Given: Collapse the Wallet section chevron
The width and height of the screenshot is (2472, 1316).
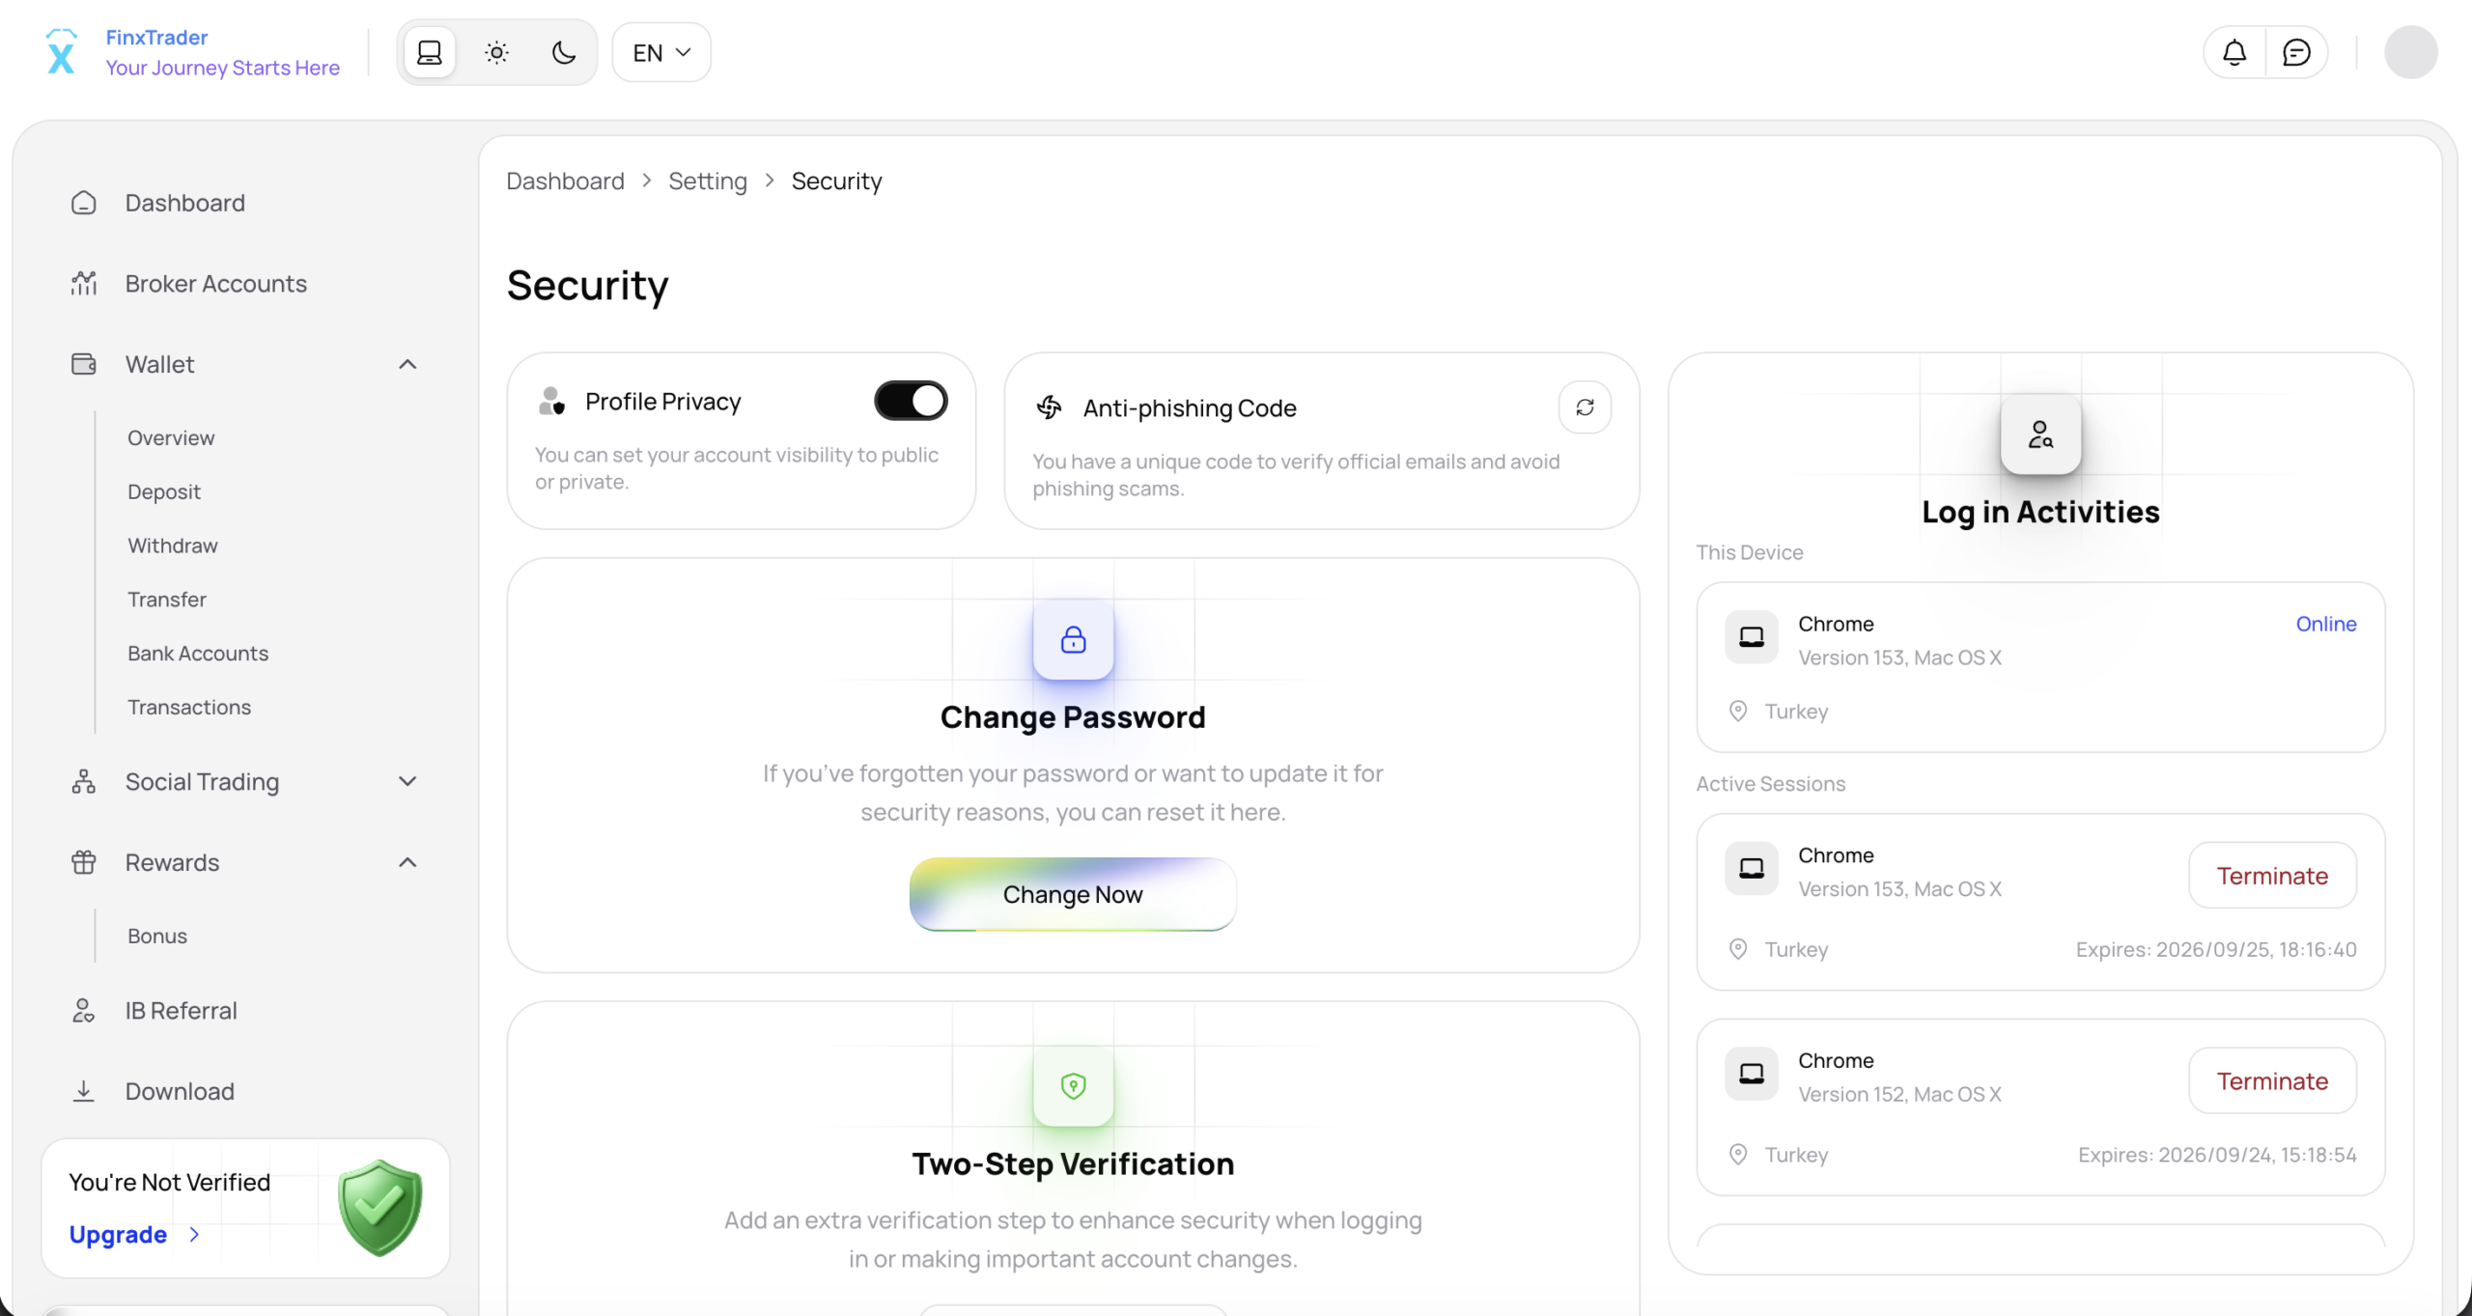Looking at the screenshot, I should click(407, 364).
